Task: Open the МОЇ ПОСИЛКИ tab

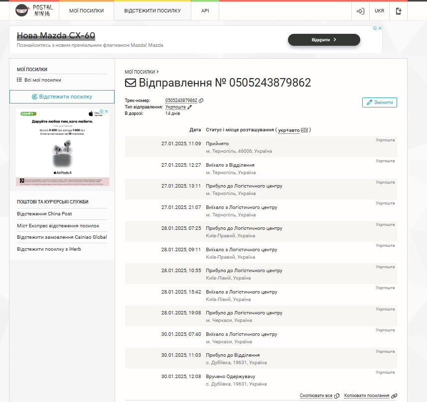Action: click(86, 10)
